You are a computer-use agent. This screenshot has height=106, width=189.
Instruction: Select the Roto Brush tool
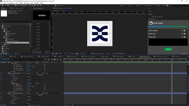(x=38, y=6)
